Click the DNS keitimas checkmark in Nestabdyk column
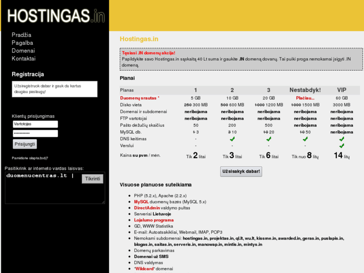 pos(305,139)
